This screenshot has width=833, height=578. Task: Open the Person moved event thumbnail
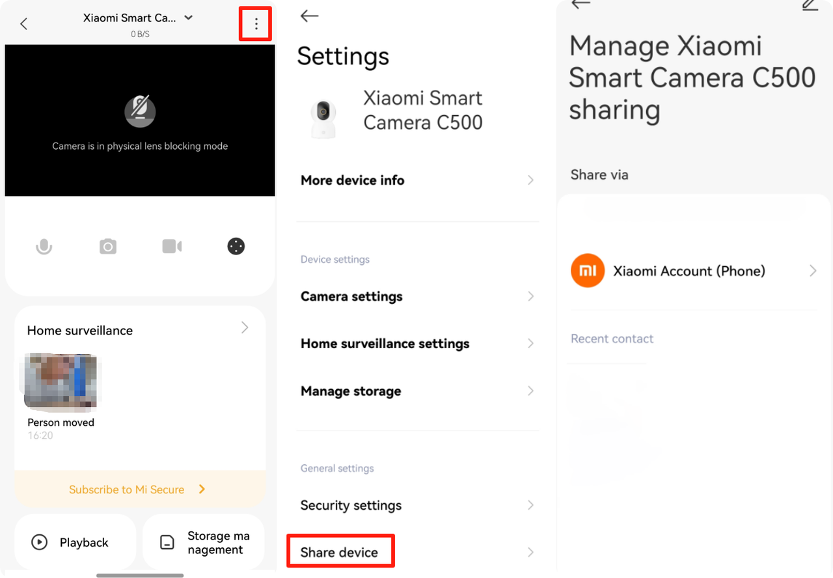click(61, 383)
